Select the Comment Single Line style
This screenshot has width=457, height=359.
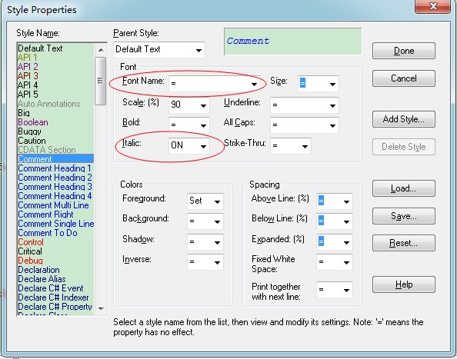pyautogui.click(x=55, y=224)
